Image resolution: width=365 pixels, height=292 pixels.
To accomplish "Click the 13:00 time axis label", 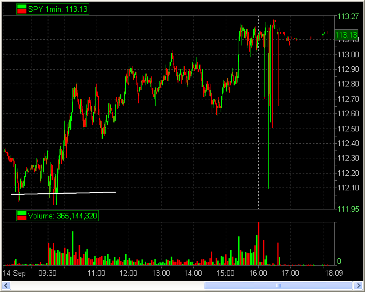I will click(x=161, y=273).
